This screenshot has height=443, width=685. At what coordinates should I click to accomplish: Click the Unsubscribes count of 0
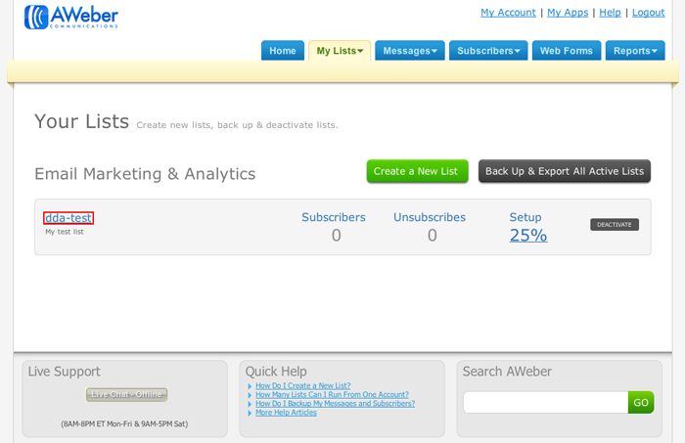433,236
